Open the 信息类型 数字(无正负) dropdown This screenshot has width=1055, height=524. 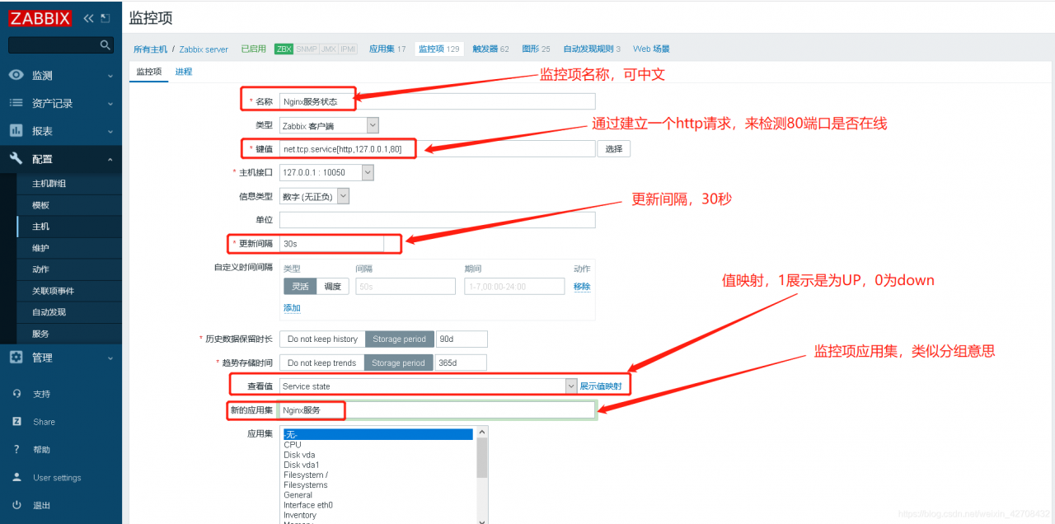(314, 196)
